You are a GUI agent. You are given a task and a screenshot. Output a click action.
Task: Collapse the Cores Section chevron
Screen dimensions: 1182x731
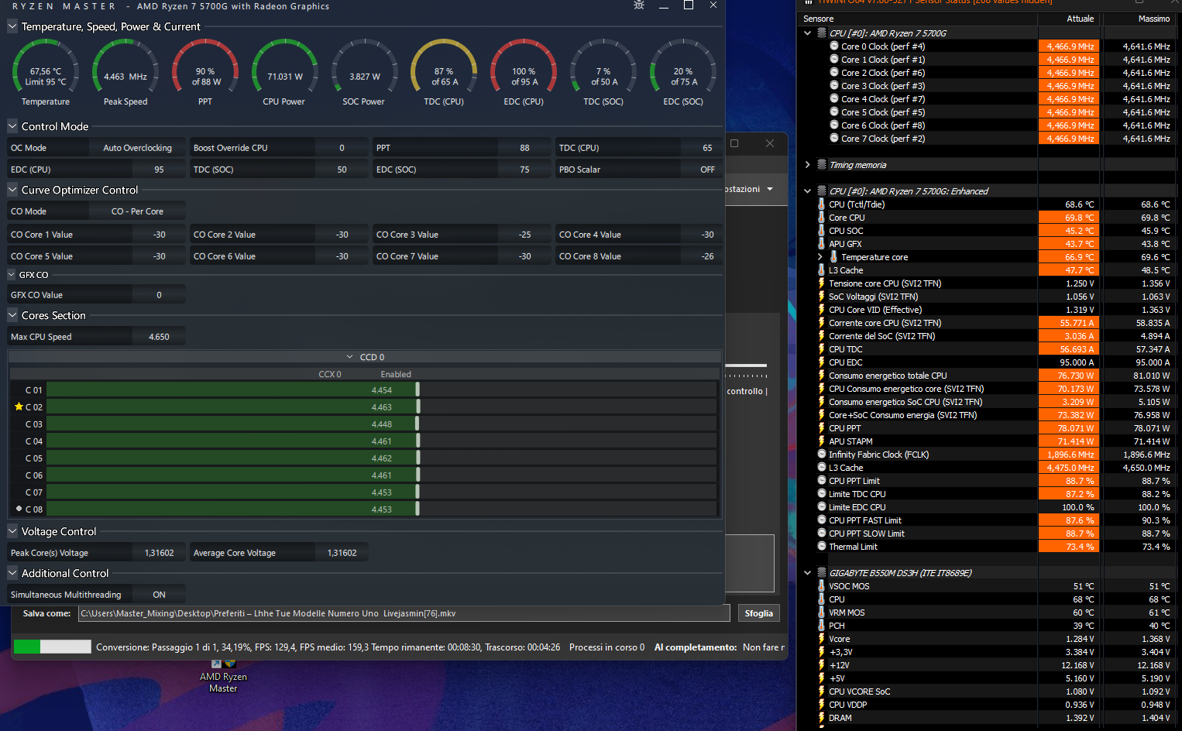[x=12, y=315]
